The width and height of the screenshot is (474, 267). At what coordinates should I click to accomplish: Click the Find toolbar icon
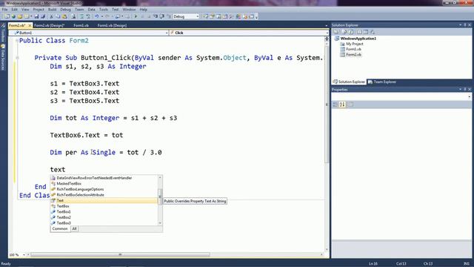coord(73,16)
